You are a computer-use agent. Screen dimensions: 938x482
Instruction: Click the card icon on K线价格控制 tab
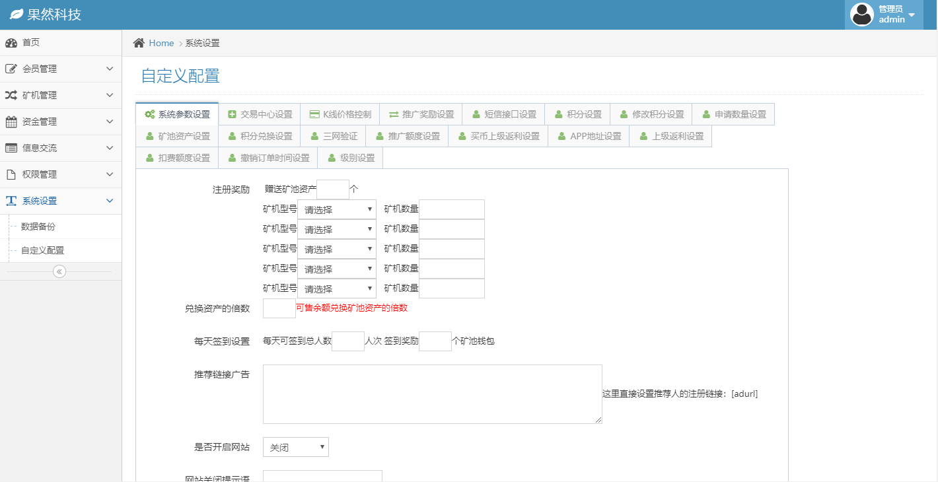coord(314,114)
